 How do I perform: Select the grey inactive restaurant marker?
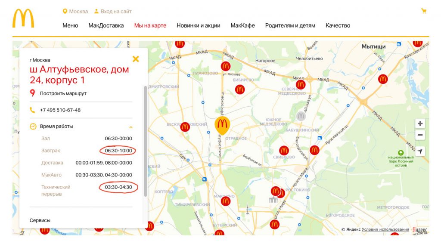coord(301,116)
